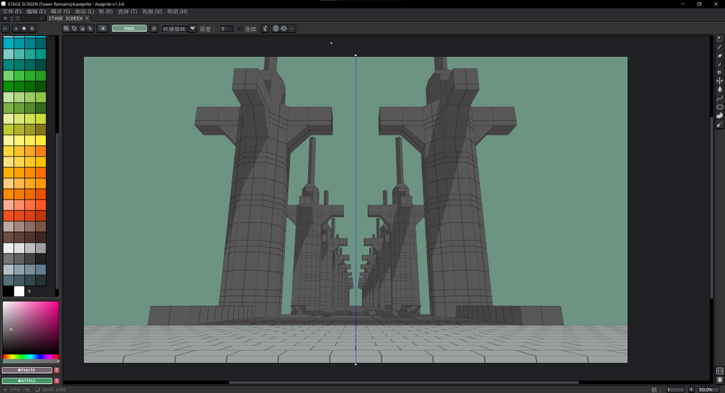Image resolution: width=725 pixels, height=393 pixels.
Task: Pick a color in the saturation gradient square
Action: (x=31, y=327)
